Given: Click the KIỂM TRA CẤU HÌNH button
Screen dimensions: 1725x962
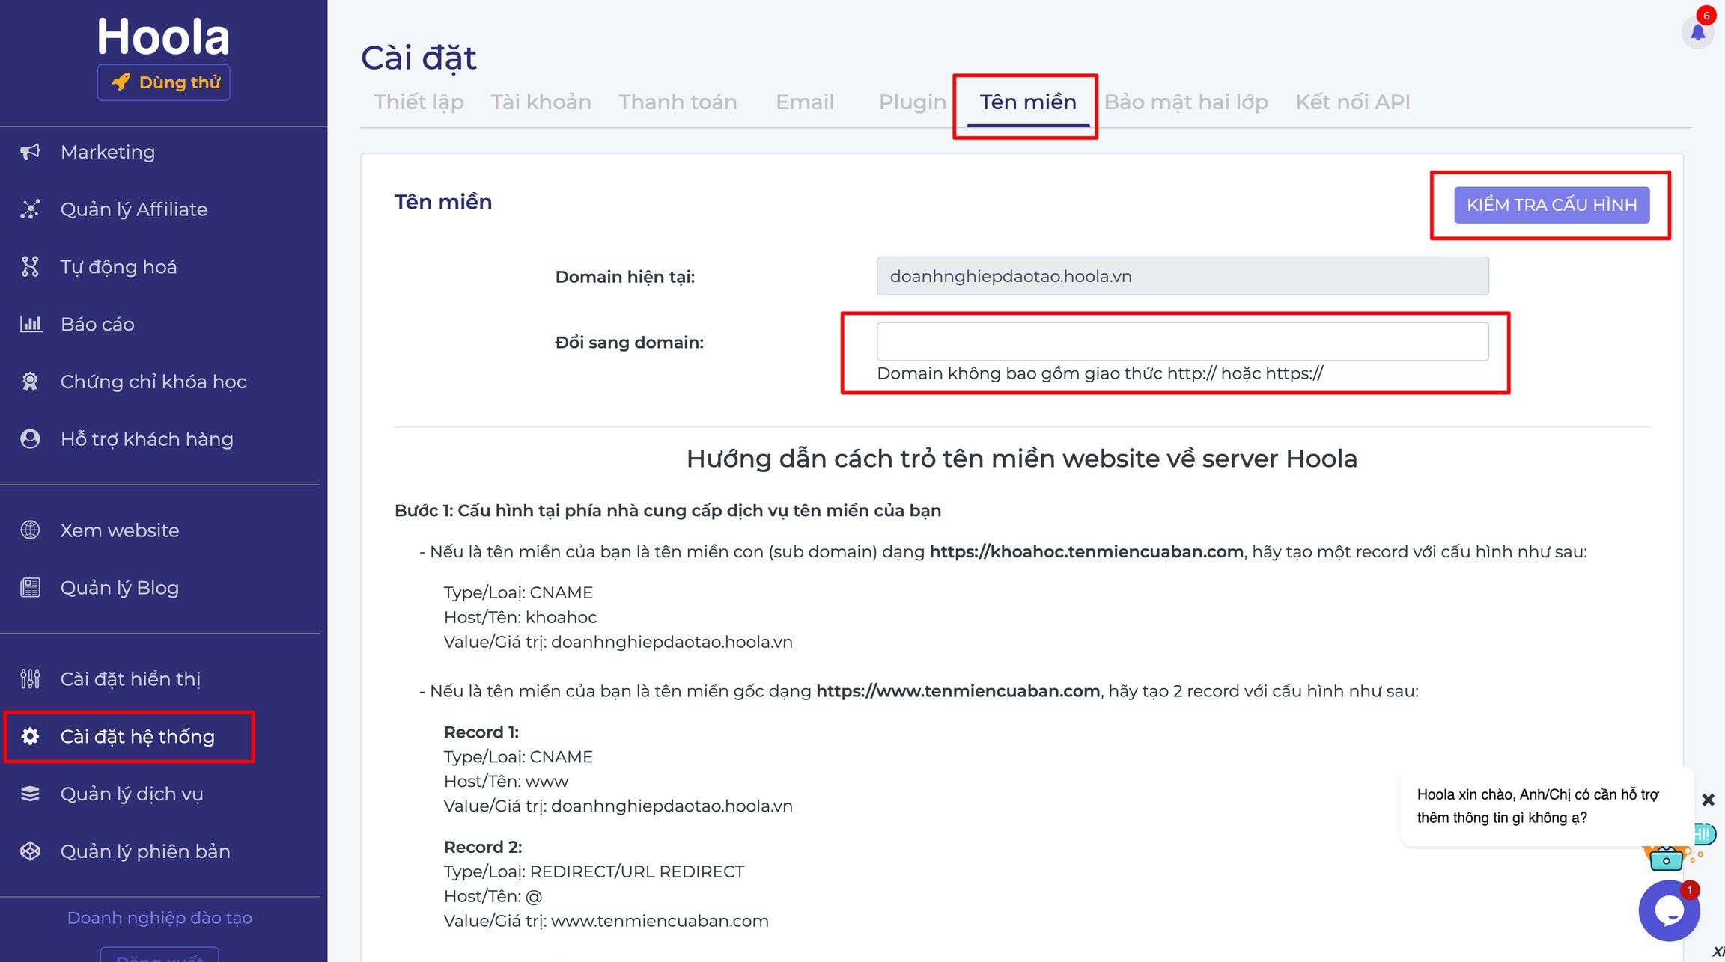Looking at the screenshot, I should pyautogui.click(x=1551, y=205).
